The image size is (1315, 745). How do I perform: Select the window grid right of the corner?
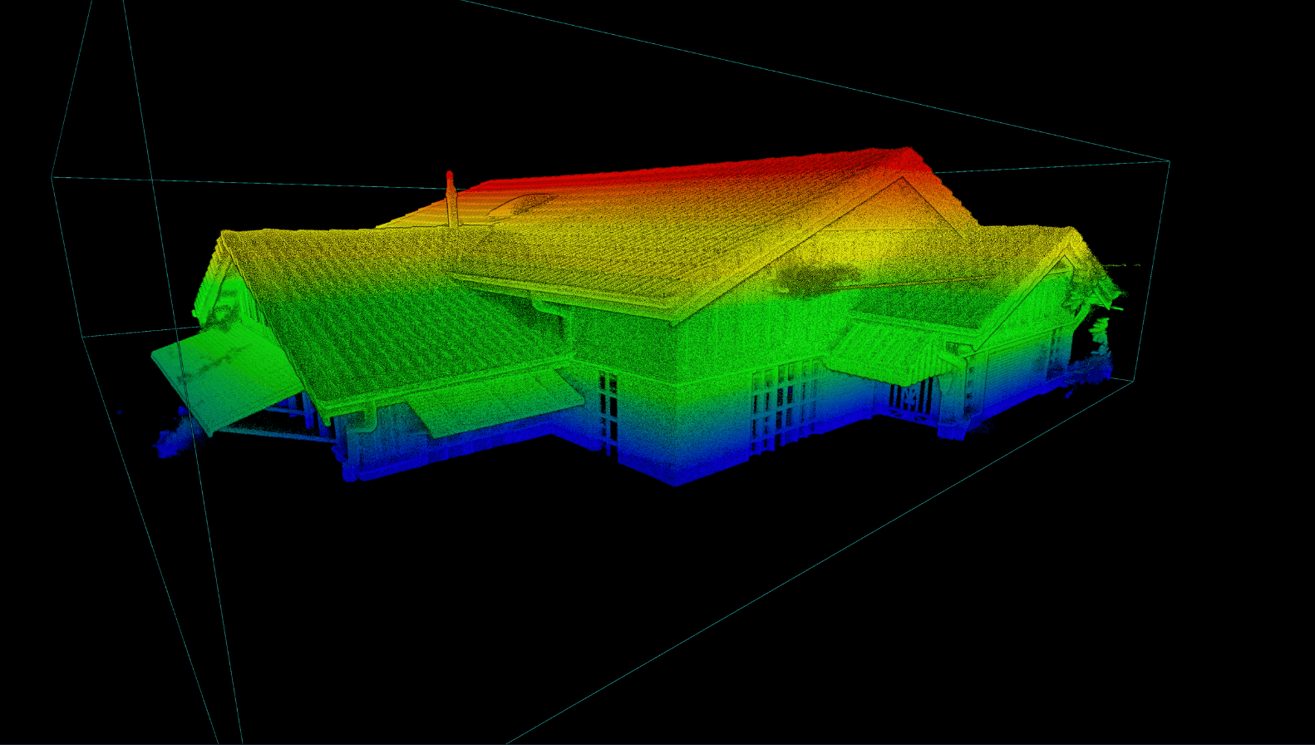pos(781,407)
